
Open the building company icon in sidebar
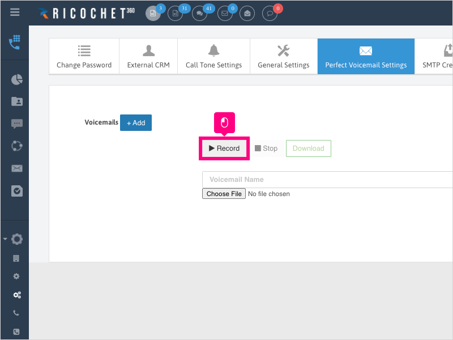point(16,258)
